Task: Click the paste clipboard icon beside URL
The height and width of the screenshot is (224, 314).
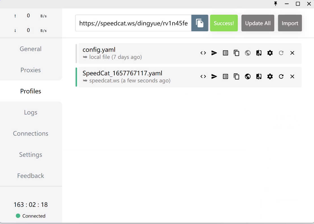Action: coord(200,23)
